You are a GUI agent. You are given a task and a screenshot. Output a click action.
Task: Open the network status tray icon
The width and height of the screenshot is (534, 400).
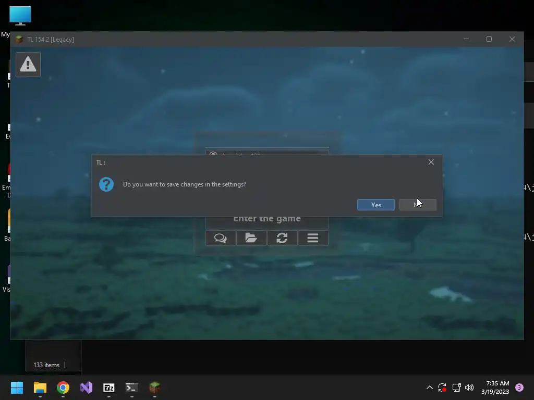[x=456, y=387]
